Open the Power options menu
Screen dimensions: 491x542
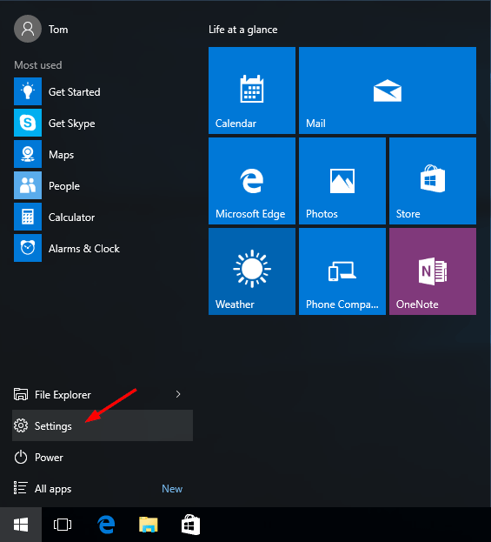(103, 458)
